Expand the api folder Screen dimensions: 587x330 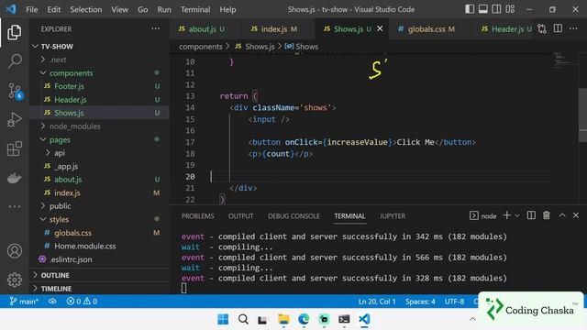pos(60,153)
